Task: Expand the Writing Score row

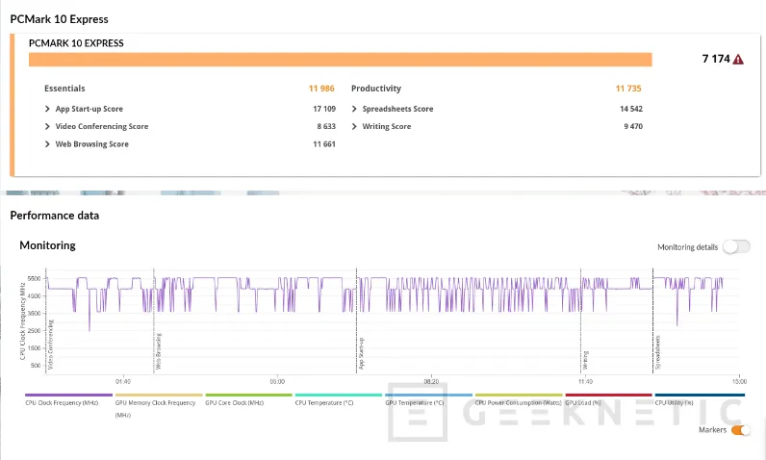Action: (x=354, y=126)
